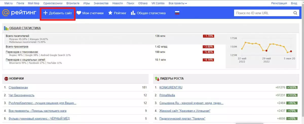Click Всего просмотров statistic link
This screenshot has width=304, height=124.
(x=17, y=47)
